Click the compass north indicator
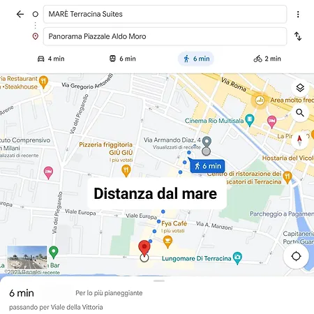The width and height of the screenshot is (314, 314). tap(299, 140)
